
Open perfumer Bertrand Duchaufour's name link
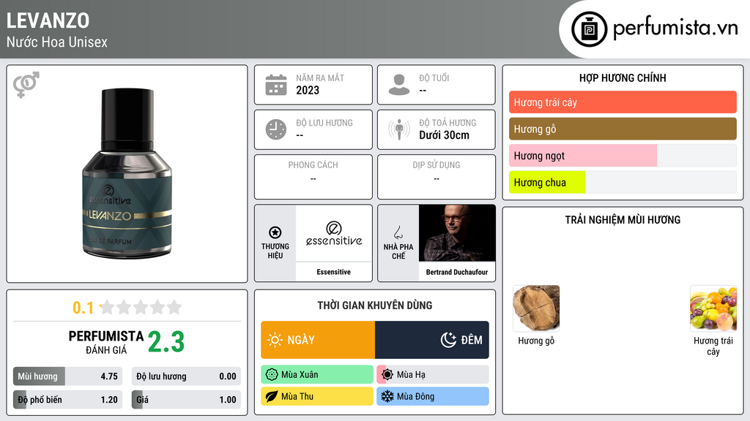[x=457, y=272]
